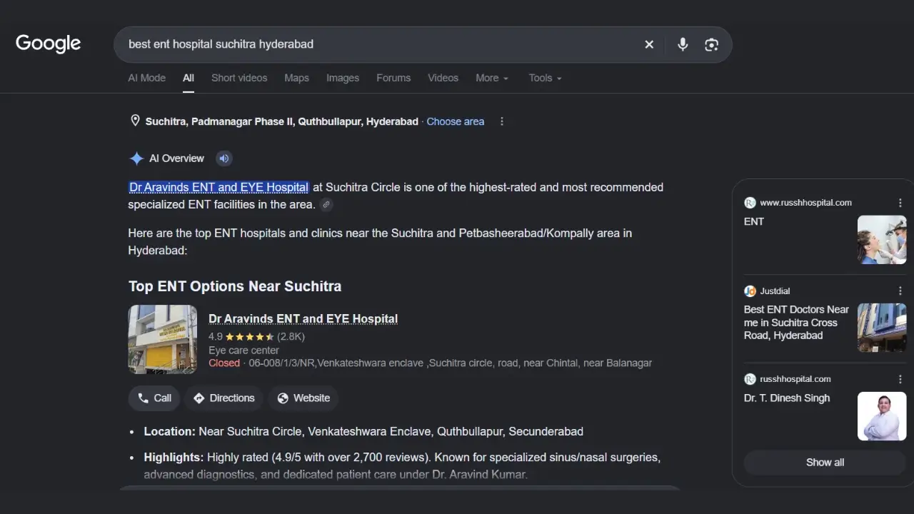Open the Maps tab

point(296,78)
